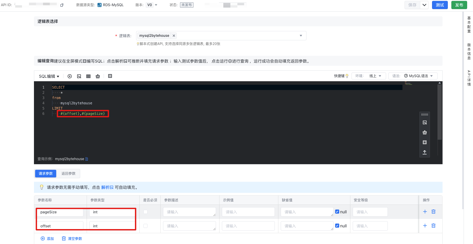Image resolution: width=473 pixels, height=244 pixels.
Task: Delete the offset parameter row
Action: pos(433,226)
